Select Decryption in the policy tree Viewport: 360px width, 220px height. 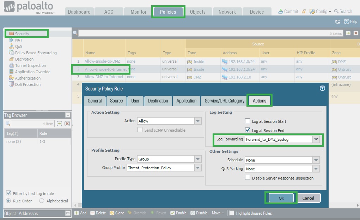(x=24, y=59)
